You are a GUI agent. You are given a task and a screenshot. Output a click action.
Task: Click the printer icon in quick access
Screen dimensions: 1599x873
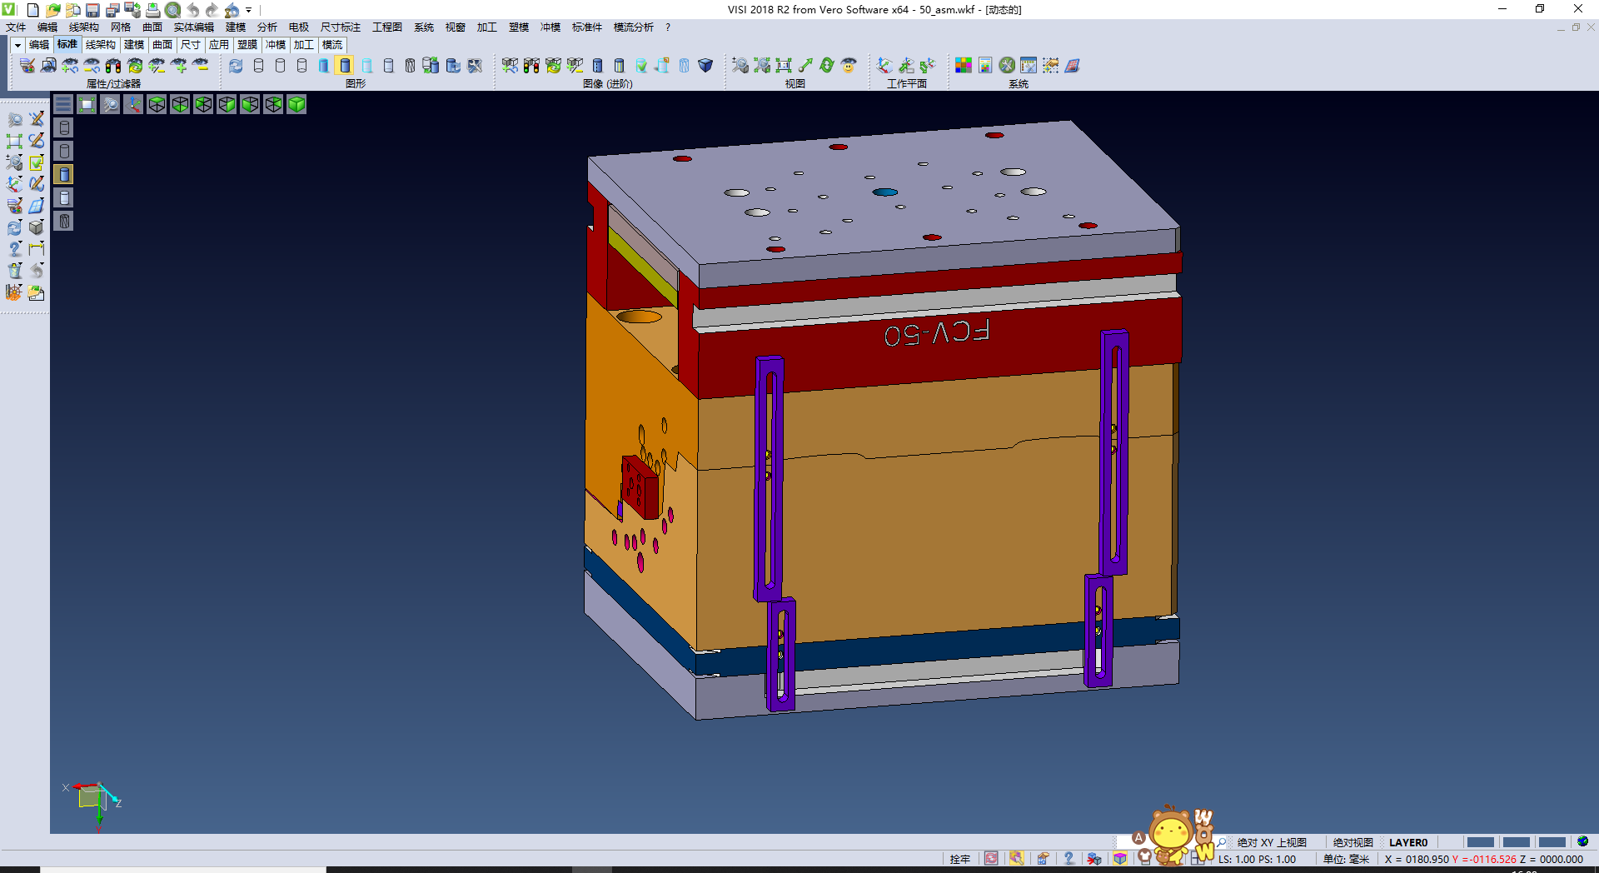[152, 10]
